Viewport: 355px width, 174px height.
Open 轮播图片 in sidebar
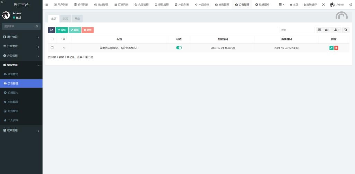21,93
